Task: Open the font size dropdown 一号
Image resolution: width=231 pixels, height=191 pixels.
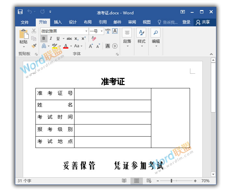Action: pos(102,31)
